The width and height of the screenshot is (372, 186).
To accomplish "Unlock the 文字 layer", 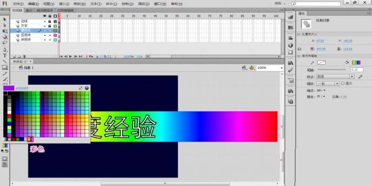I will 50,26.
